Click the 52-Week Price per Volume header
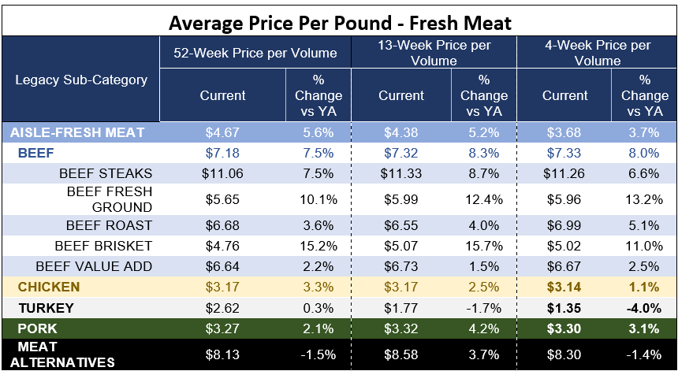The width and height of the screenshot is (678, 371). [255, 53]
